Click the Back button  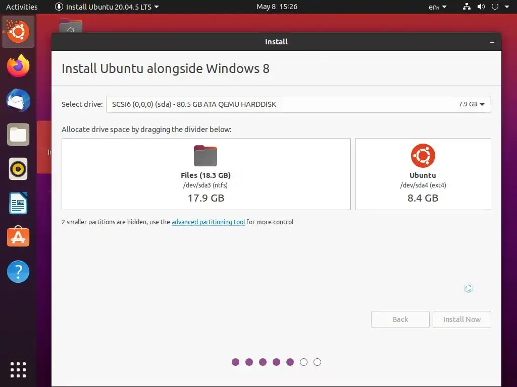(x=400, y=319)
